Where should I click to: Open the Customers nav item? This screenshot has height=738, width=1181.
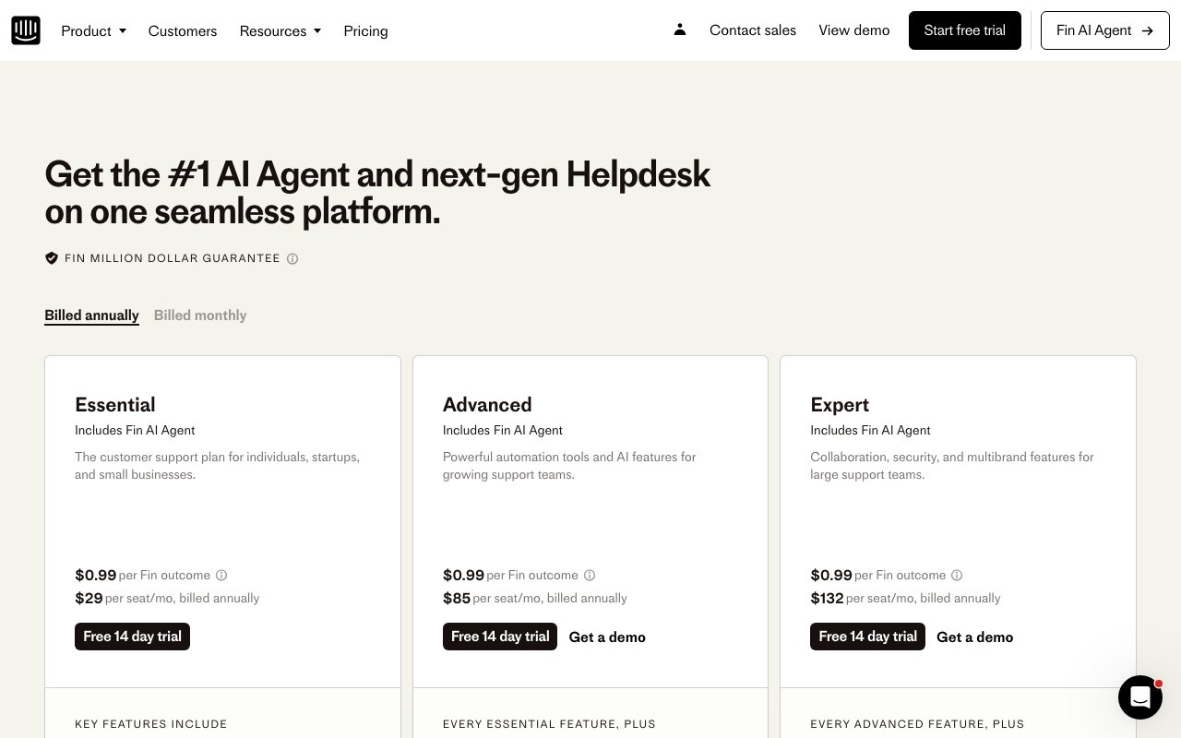pos(183,31)
